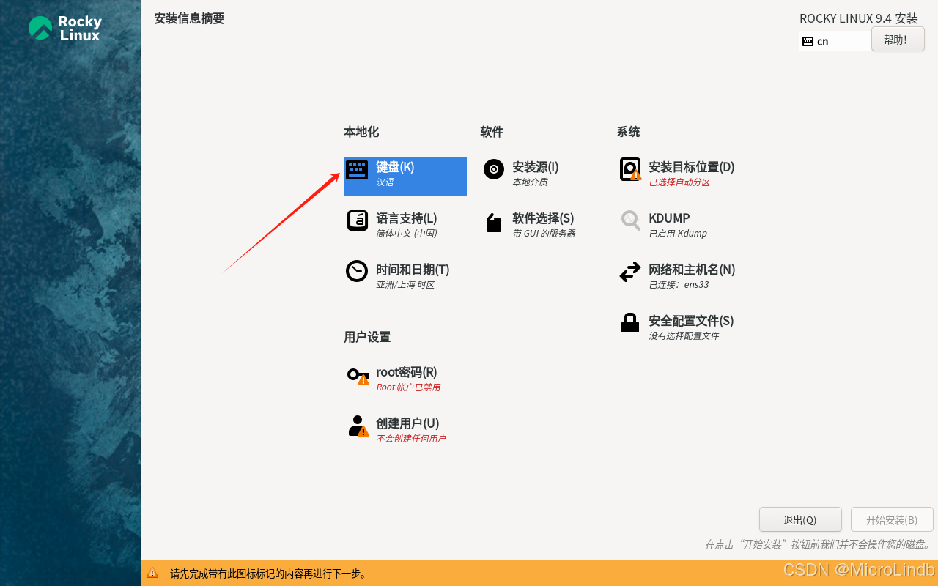The image size is (938, 586).
Task: Click the language support icon
Action: pos(357,220)
